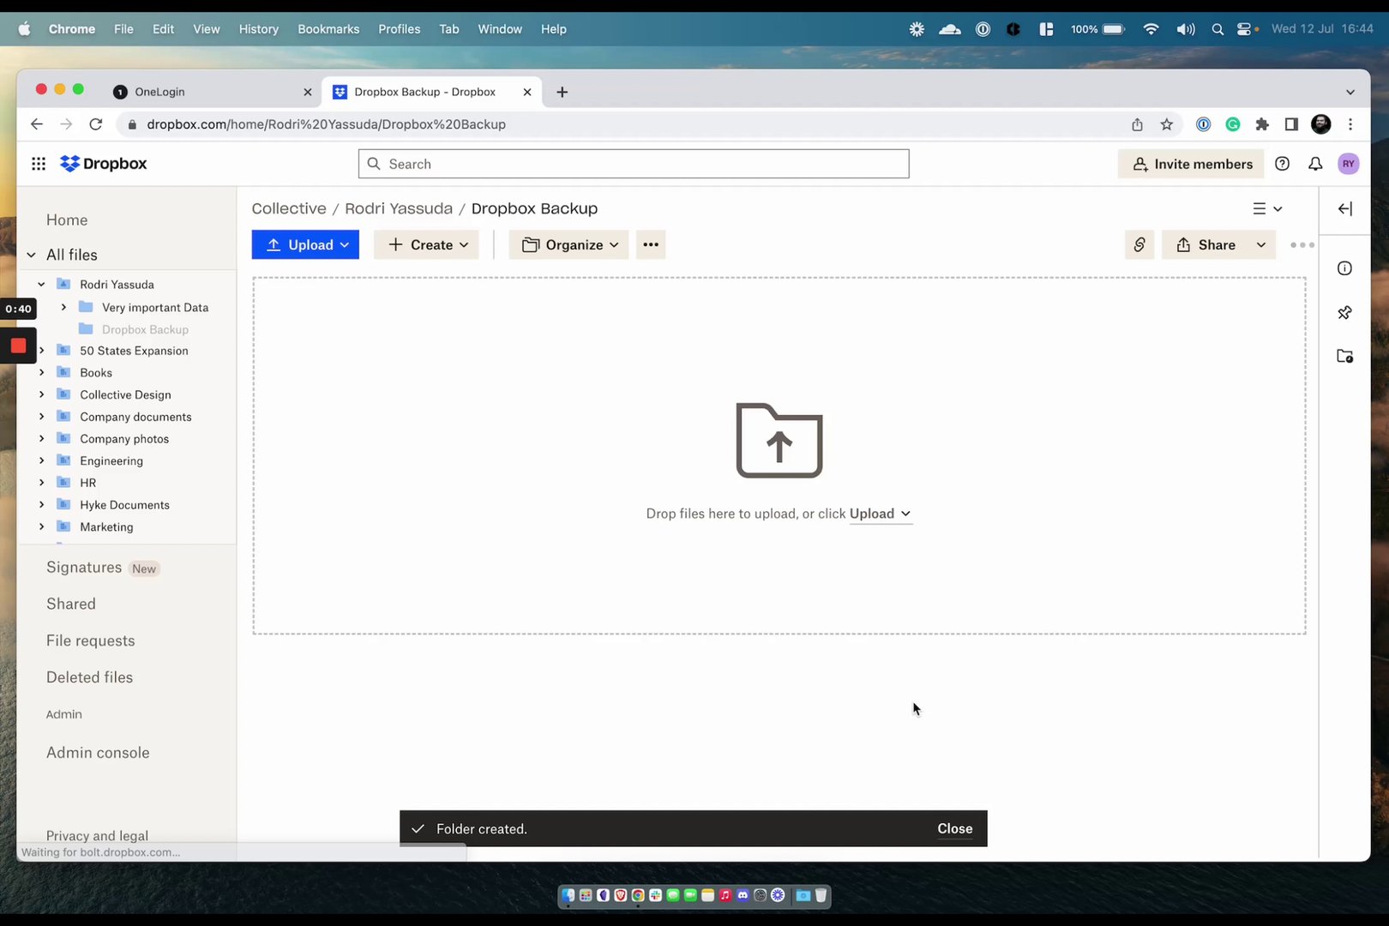Image resolution: width=1389 pixels, height=926 pixels.
Task: Expand the Engineering folder in sidebar
Action: (40, 460)
